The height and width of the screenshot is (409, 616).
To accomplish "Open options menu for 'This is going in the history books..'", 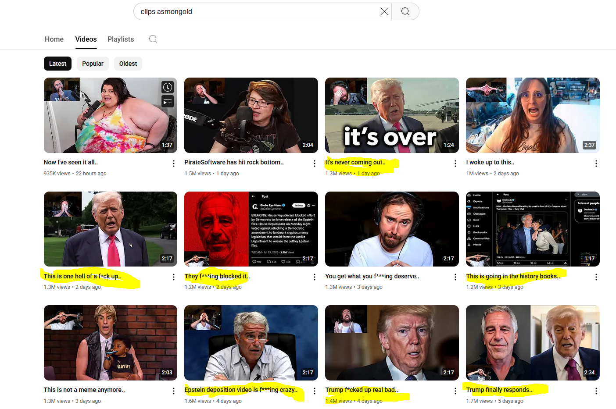I will [x=596, y=277].
